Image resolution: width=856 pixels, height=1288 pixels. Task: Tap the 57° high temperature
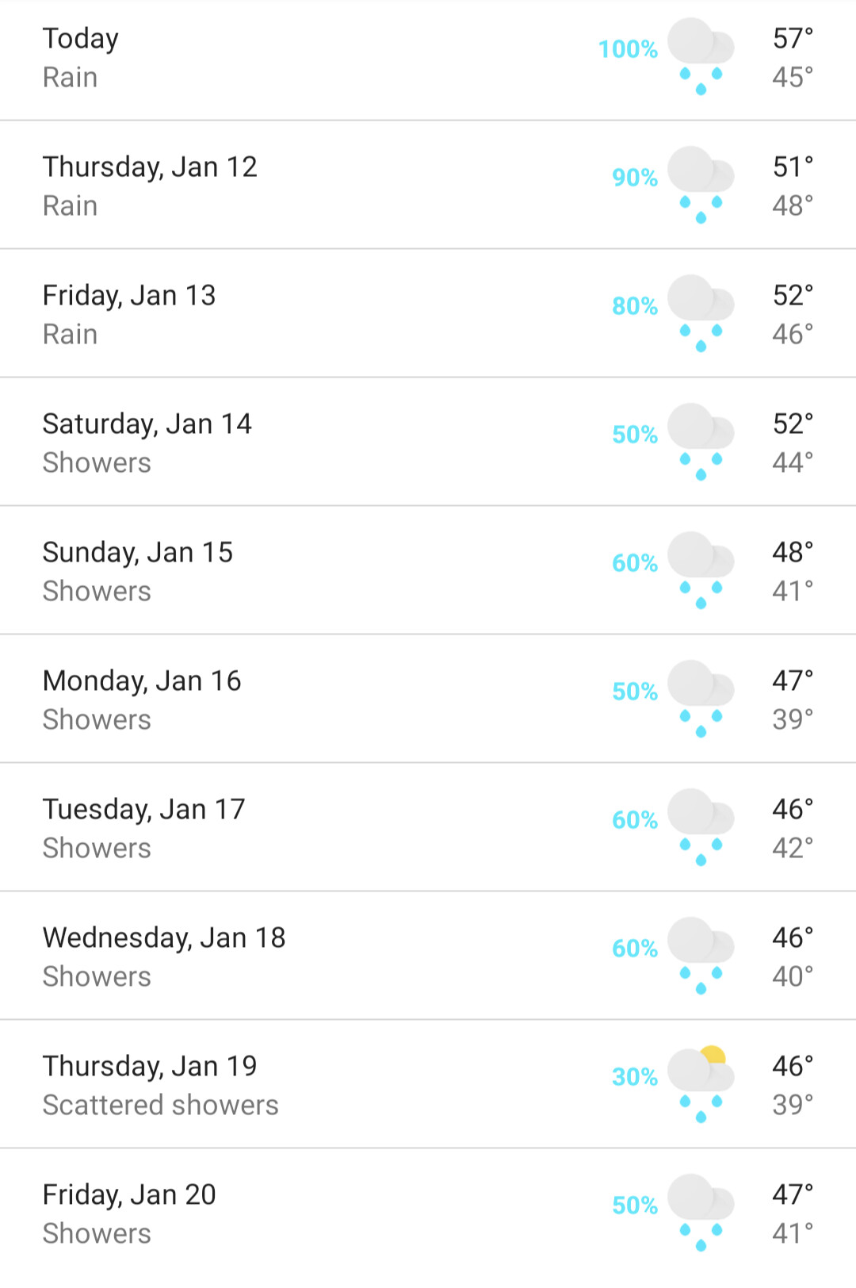click(x=793, y=38)
